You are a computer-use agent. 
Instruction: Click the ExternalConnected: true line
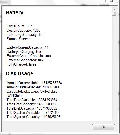[25, 60]
